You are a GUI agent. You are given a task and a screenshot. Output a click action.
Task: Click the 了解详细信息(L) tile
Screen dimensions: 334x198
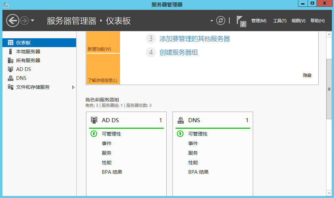pyautogui.click(x=103, y=69)
